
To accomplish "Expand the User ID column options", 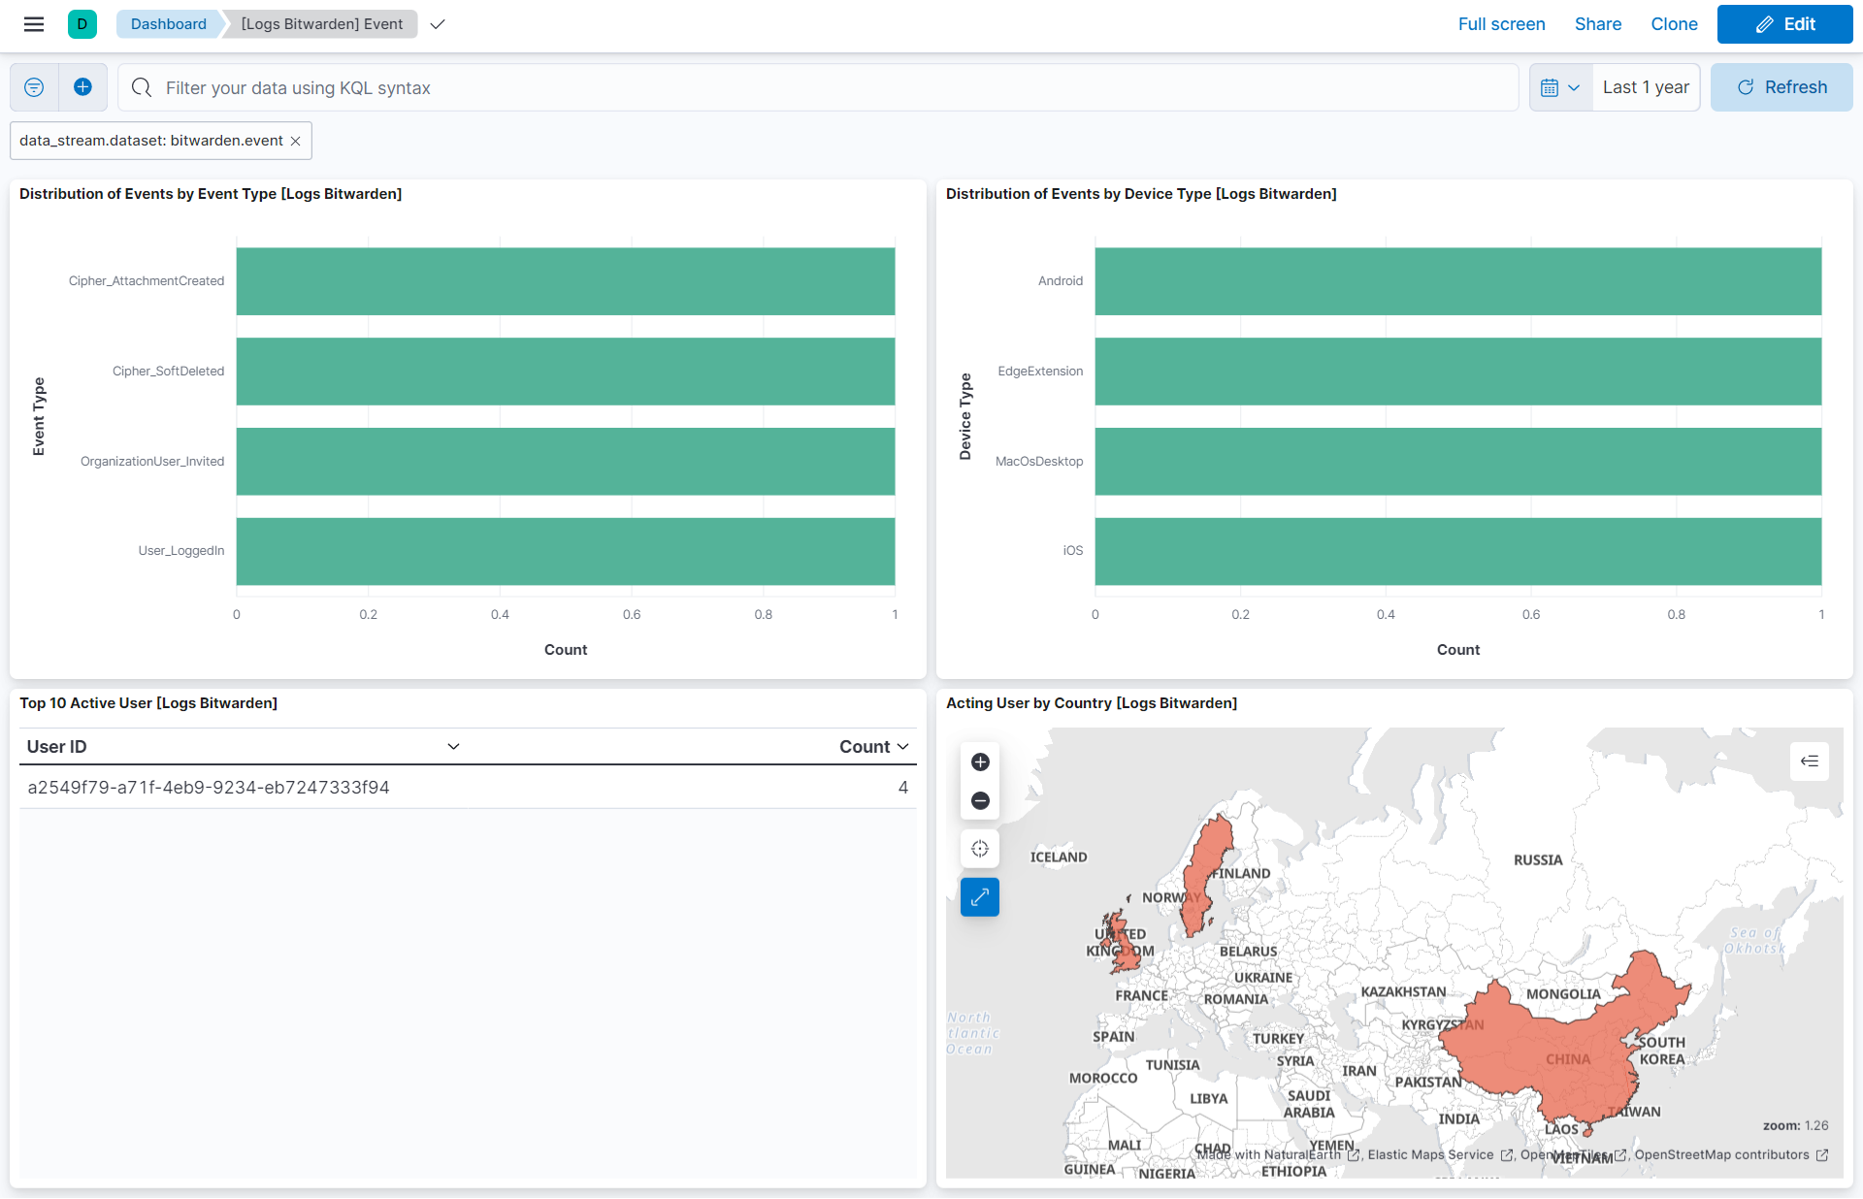I will coord(453,747).
